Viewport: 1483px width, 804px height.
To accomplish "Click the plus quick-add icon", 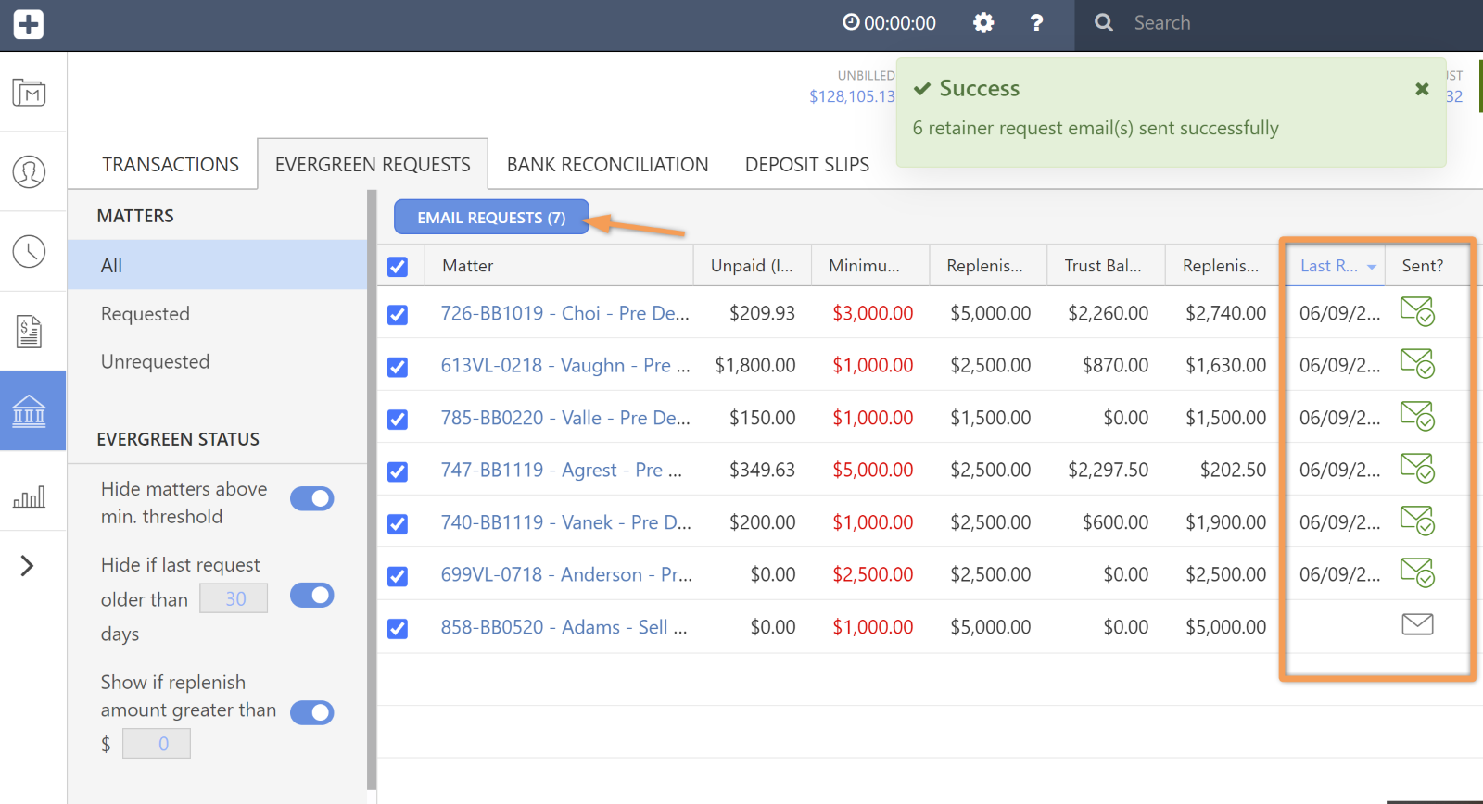I will pyautogui.click(x=28, y=24).
